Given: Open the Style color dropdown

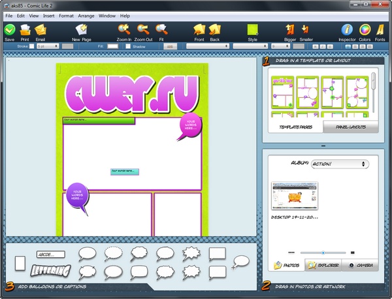Looking at the screenshot, I should click(x=253, y=29).
